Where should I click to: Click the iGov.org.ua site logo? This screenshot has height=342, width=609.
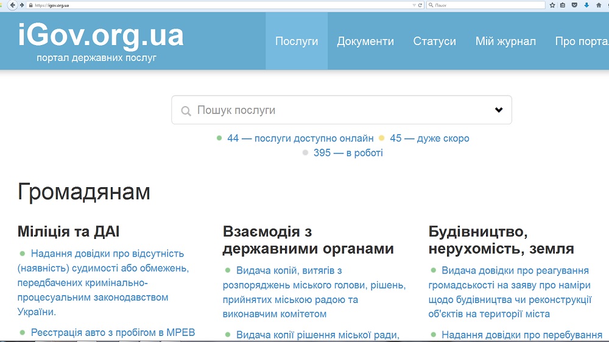point(101,35)
